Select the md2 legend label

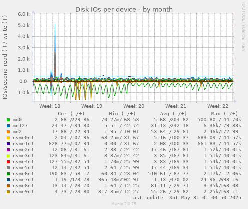[x=17, y=132]
